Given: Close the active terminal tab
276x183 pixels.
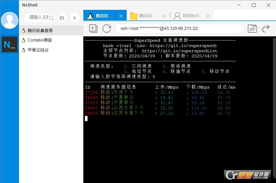Looking at the screenshot, I should coord(121,16).
